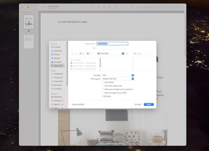Zoom out in the Preview toolbar
This screenshot has width=209, height=151.
[x=99, y=7]
